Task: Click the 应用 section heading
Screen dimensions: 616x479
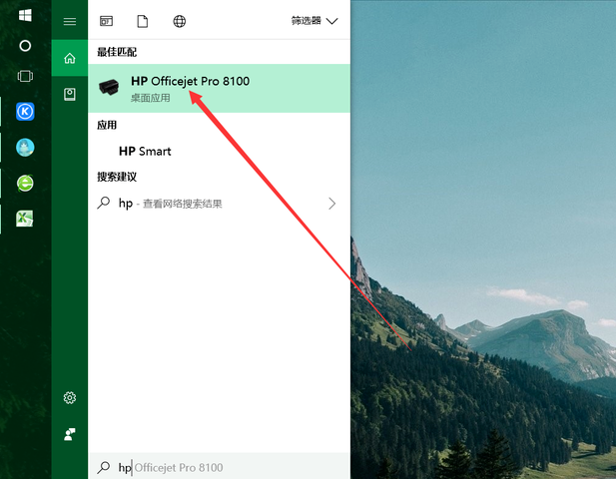Action: (107, 125)
